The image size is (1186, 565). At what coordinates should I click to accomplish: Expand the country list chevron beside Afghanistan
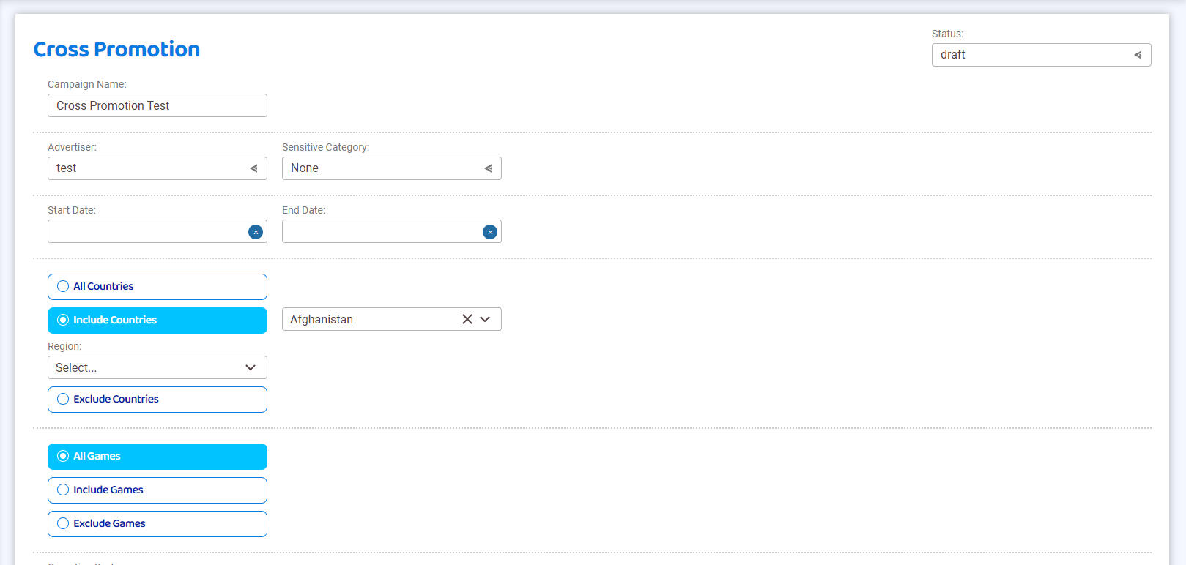pyautogui.click(x=485, y=319)
